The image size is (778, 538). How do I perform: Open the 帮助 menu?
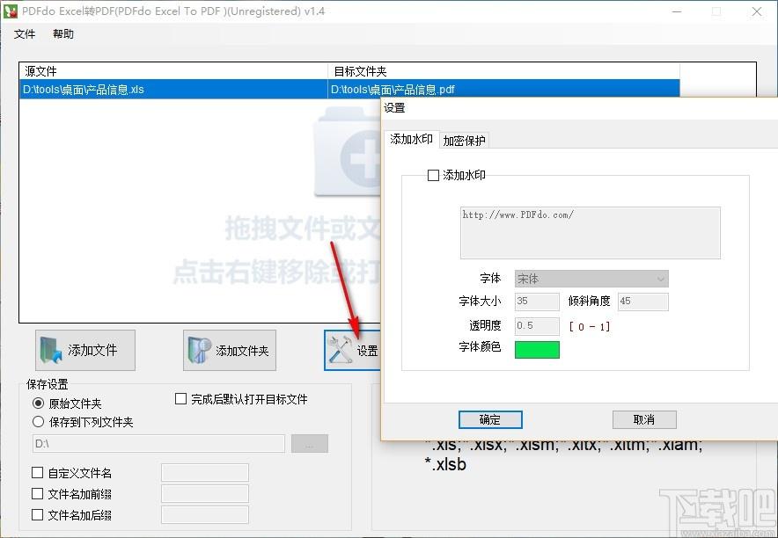pyautogui.click(x=63, y=33)
